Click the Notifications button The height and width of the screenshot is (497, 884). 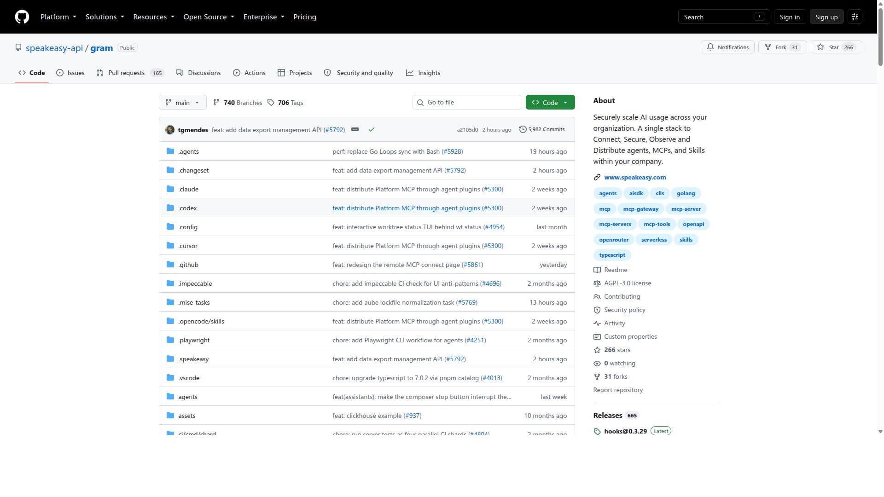point(727,47)
